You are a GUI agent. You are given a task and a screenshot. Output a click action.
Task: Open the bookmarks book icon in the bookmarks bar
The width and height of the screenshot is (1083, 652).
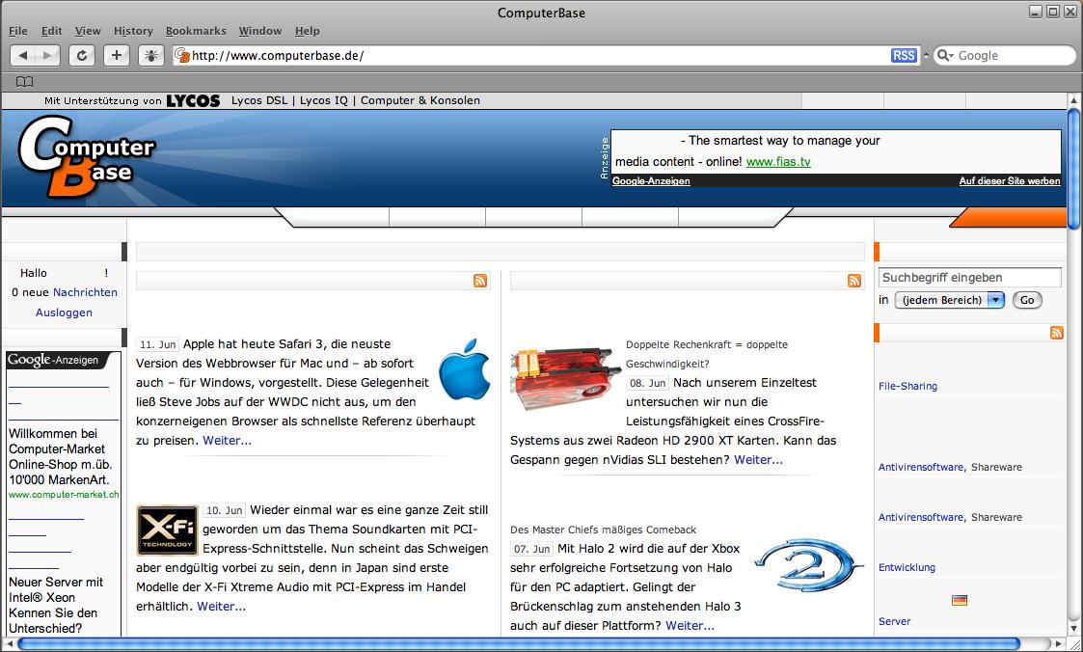[25, 82]
